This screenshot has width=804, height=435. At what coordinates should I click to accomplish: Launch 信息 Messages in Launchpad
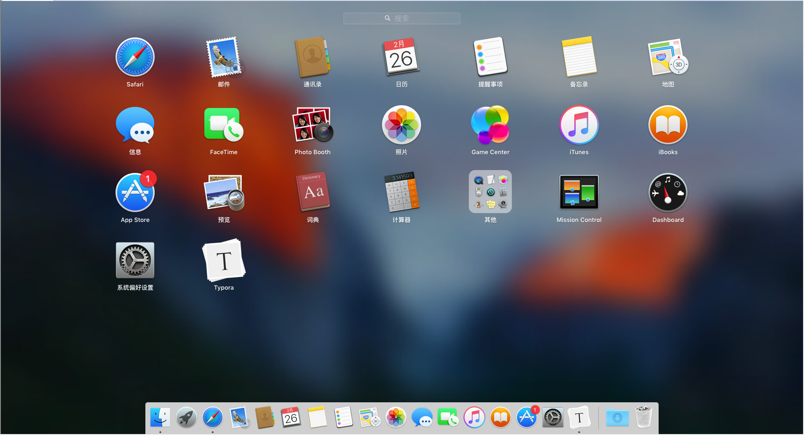pos(135,125)
